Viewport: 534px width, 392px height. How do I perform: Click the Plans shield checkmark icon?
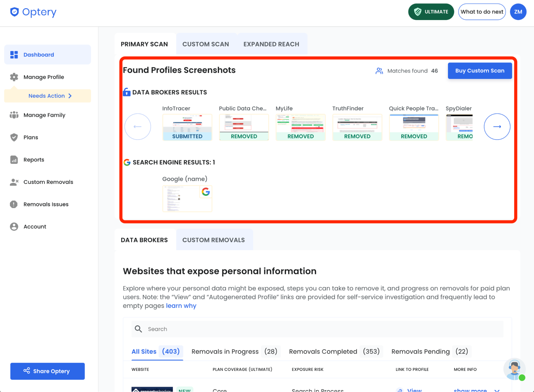click(x=14, y=137)
